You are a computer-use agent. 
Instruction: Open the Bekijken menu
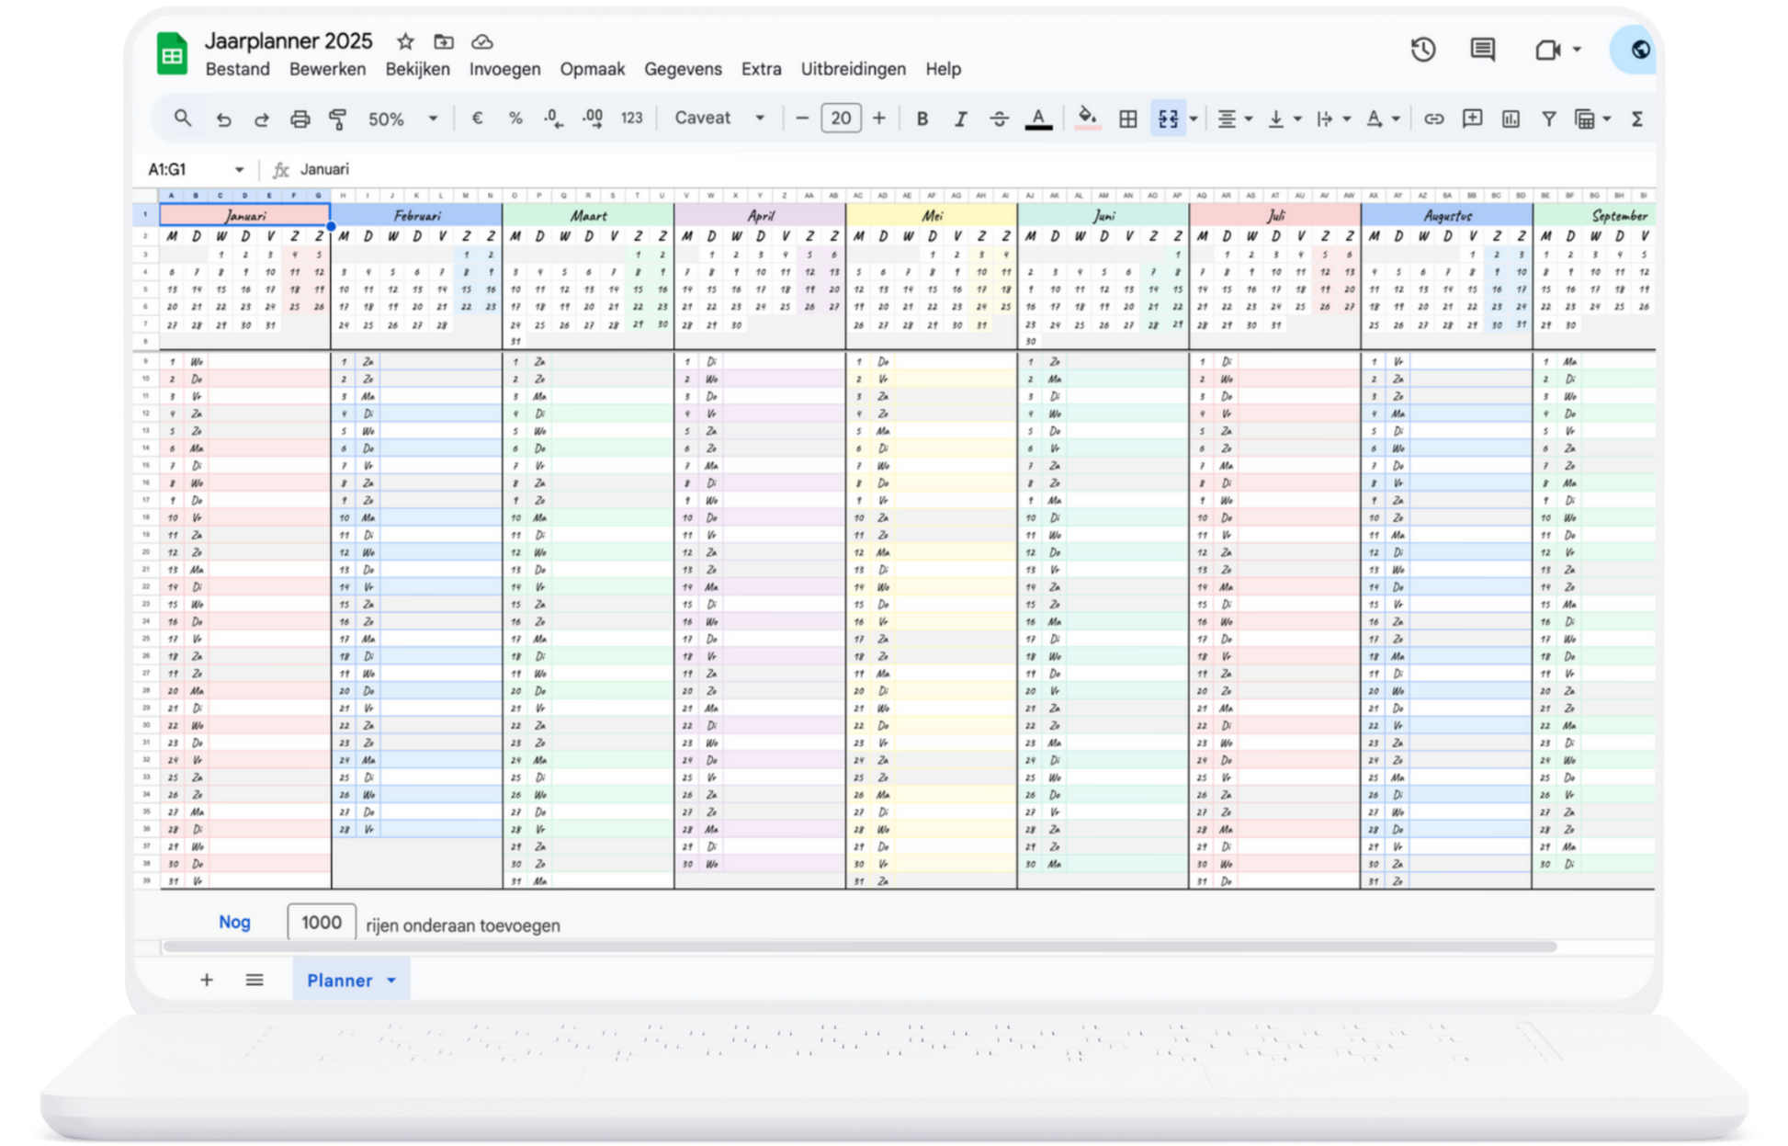(x=418, y=69)
